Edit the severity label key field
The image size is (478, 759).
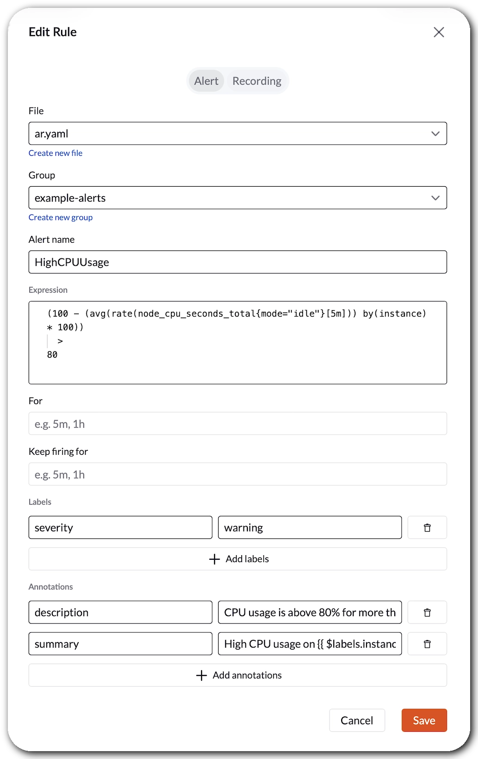[120, 527]
